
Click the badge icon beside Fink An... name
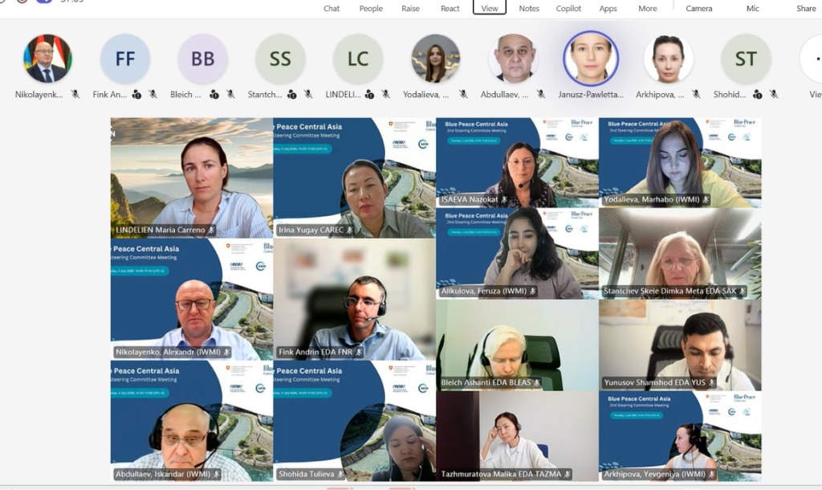(x=136, y=95)
